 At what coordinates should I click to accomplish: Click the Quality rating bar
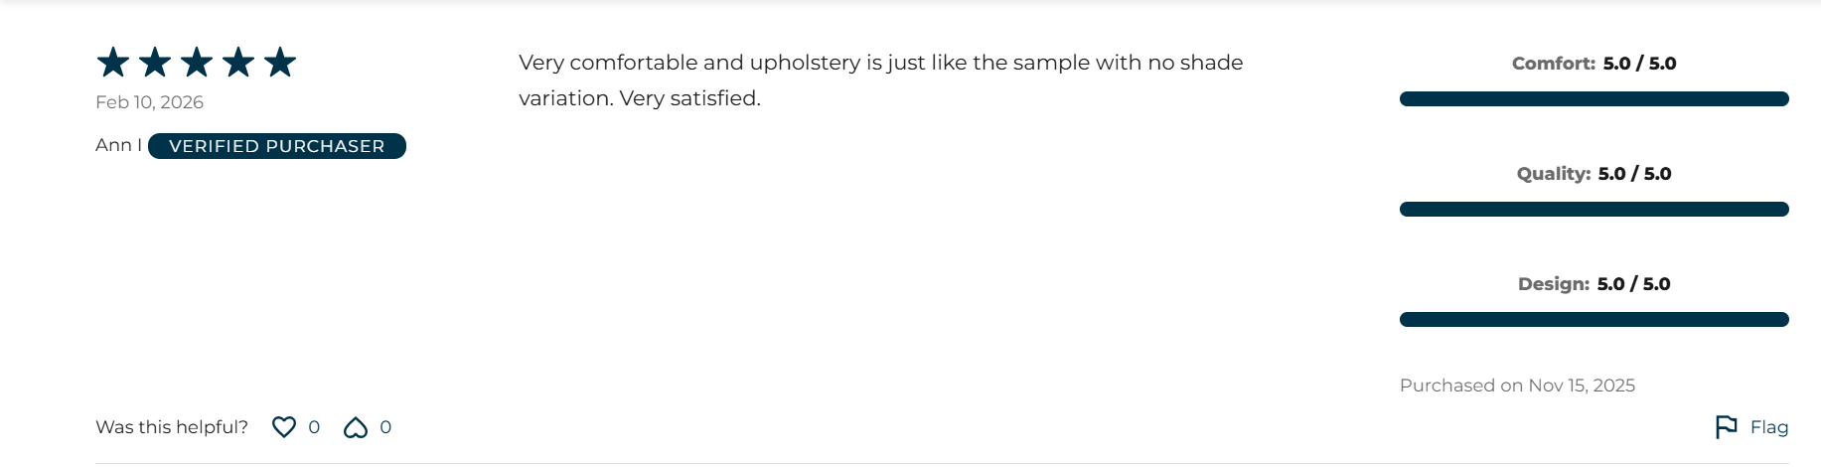(1593, 210)
